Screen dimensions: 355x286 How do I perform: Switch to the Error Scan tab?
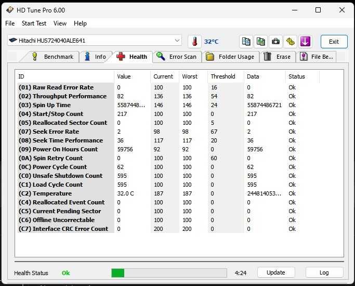click(x=177, y=57)
